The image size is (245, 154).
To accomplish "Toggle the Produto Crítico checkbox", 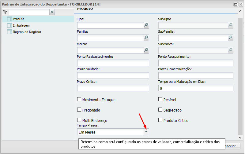I will (160, 120).
